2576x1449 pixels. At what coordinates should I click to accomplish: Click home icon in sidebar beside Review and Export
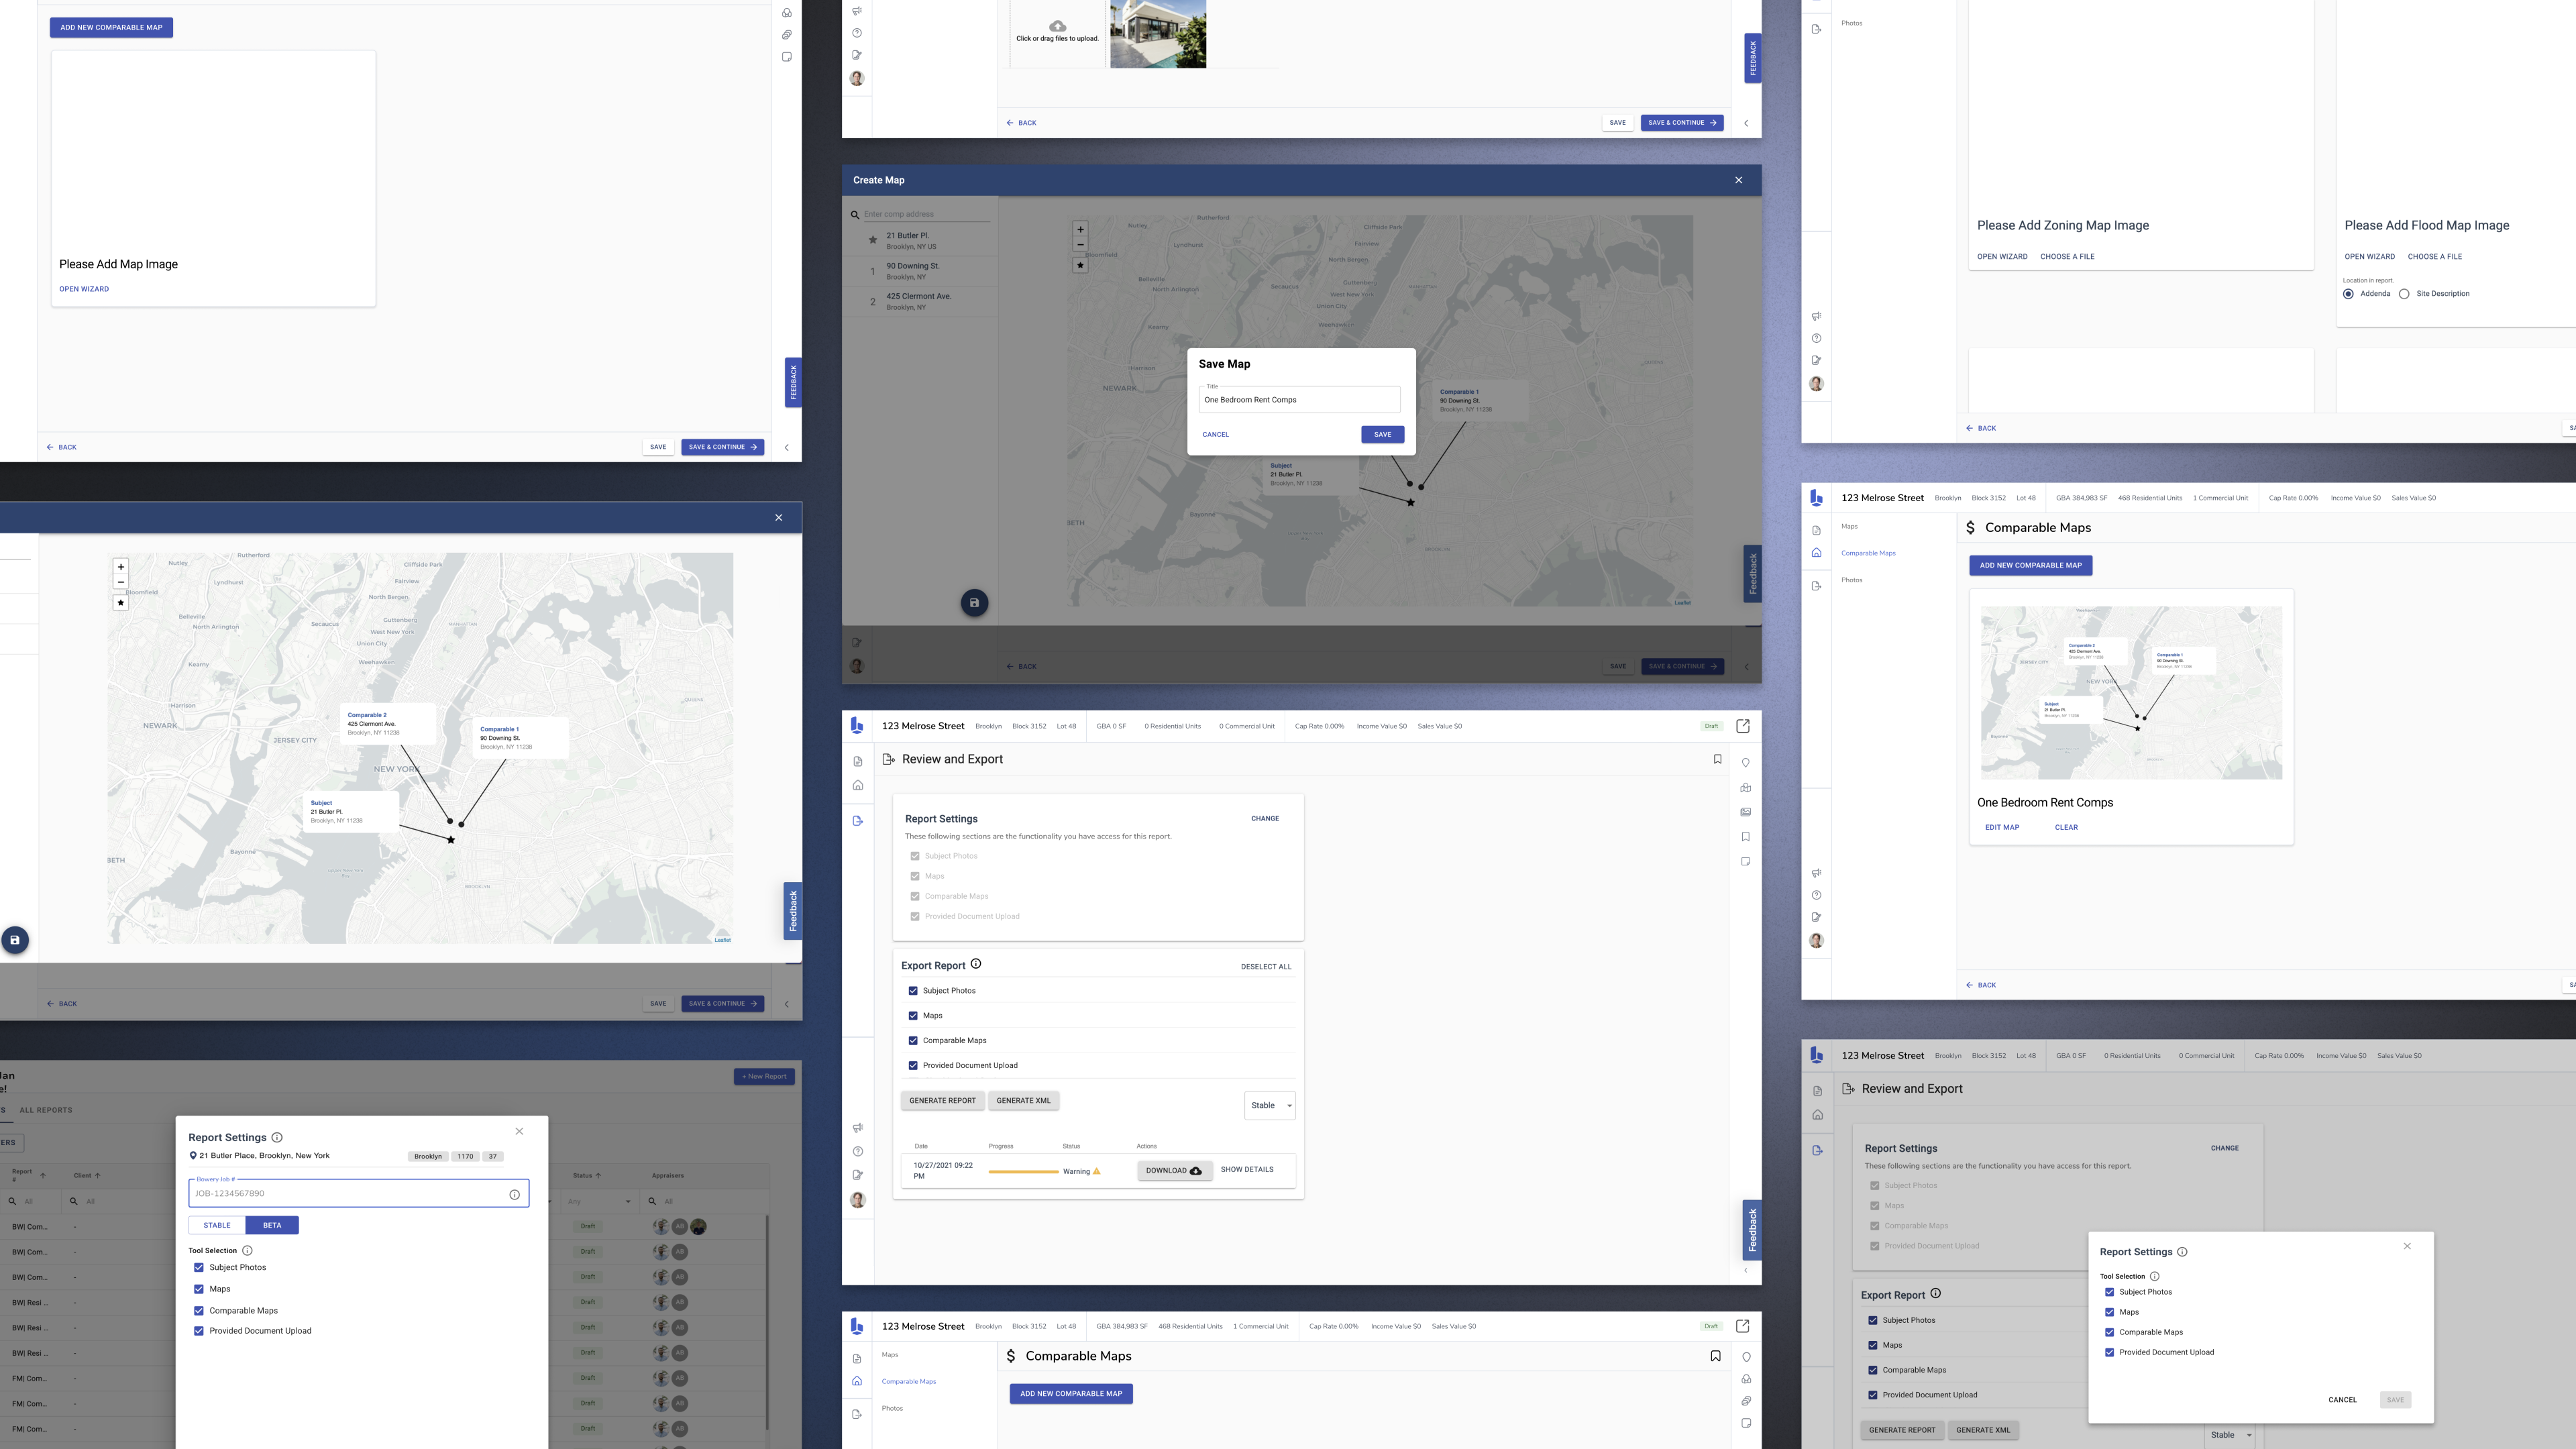point(857,786)
